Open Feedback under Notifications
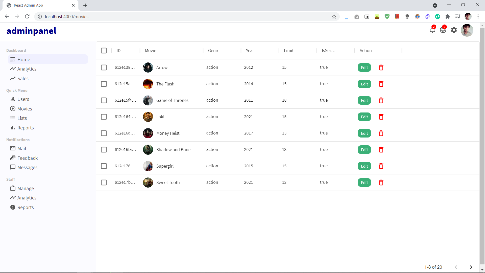This screenshot has width=485, height=273. (27, 158)
